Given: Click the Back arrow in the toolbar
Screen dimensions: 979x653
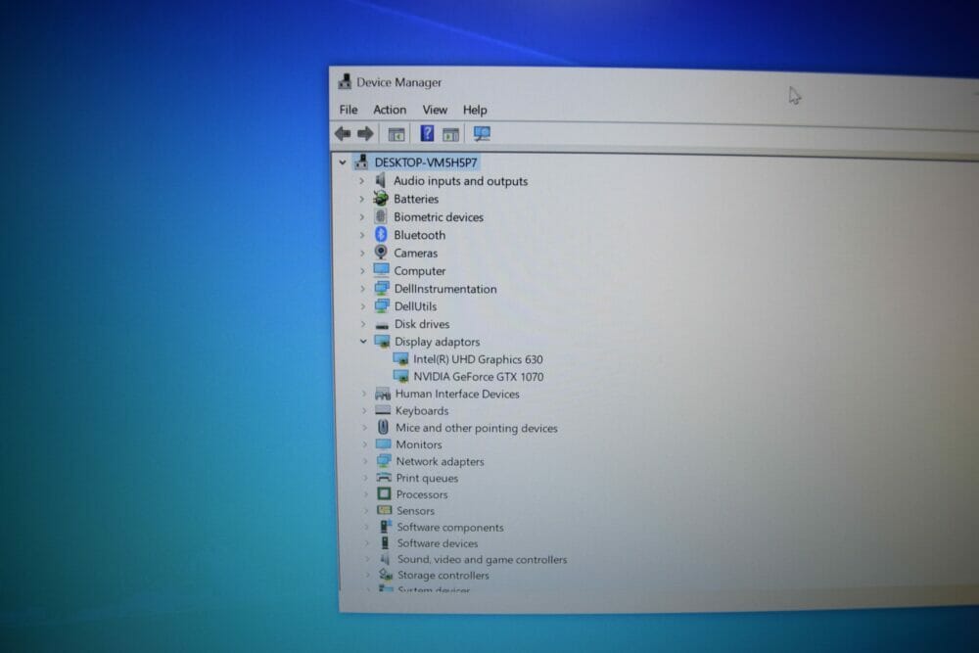Looking at the screenshot, I should click(x=343, y=133).
